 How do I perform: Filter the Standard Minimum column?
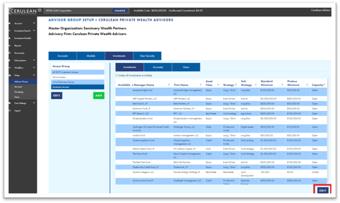click(x=282, y=85)
